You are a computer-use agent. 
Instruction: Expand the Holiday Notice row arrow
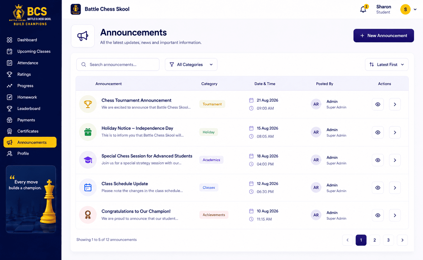[x=395, y=132]
